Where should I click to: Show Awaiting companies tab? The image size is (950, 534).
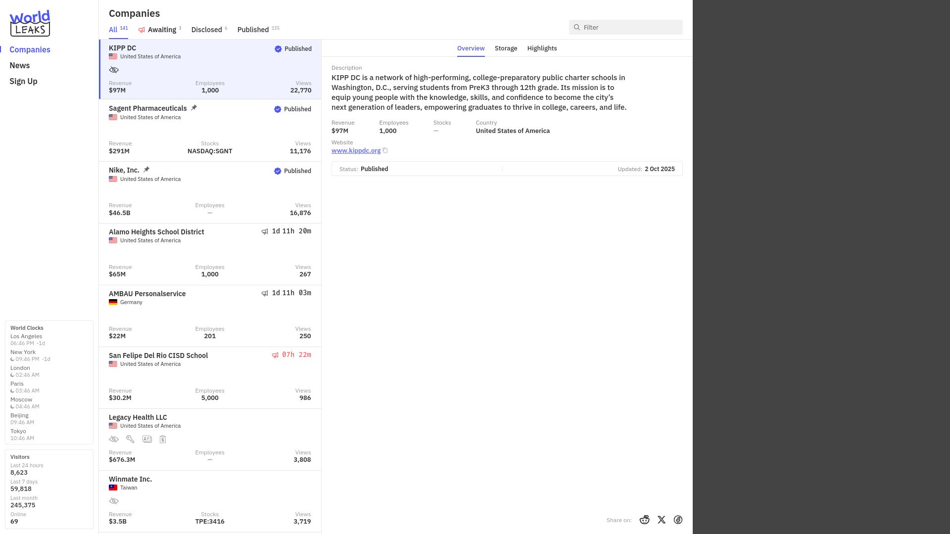pyautogui.click(x=160, y=30)
